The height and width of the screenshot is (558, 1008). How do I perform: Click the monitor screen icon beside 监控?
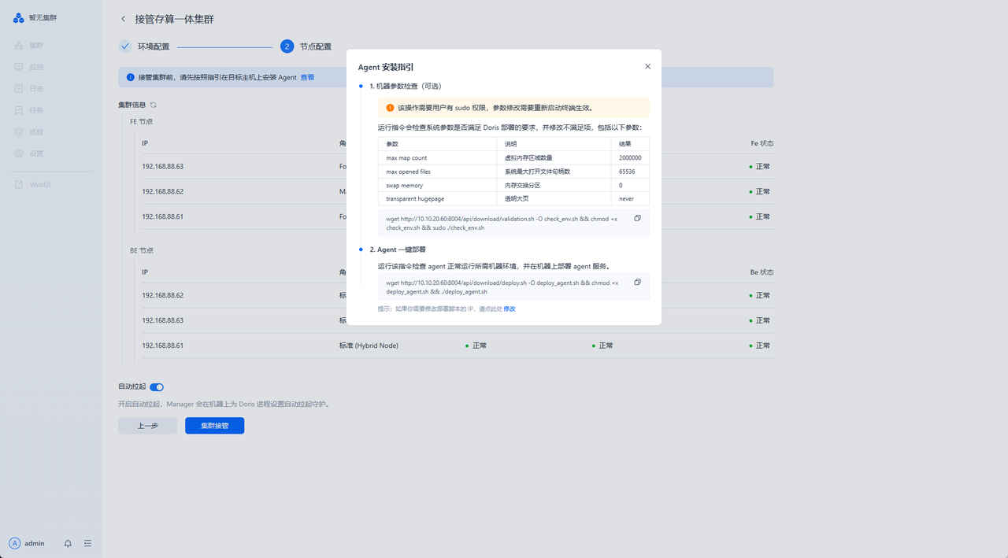point(19,67)
